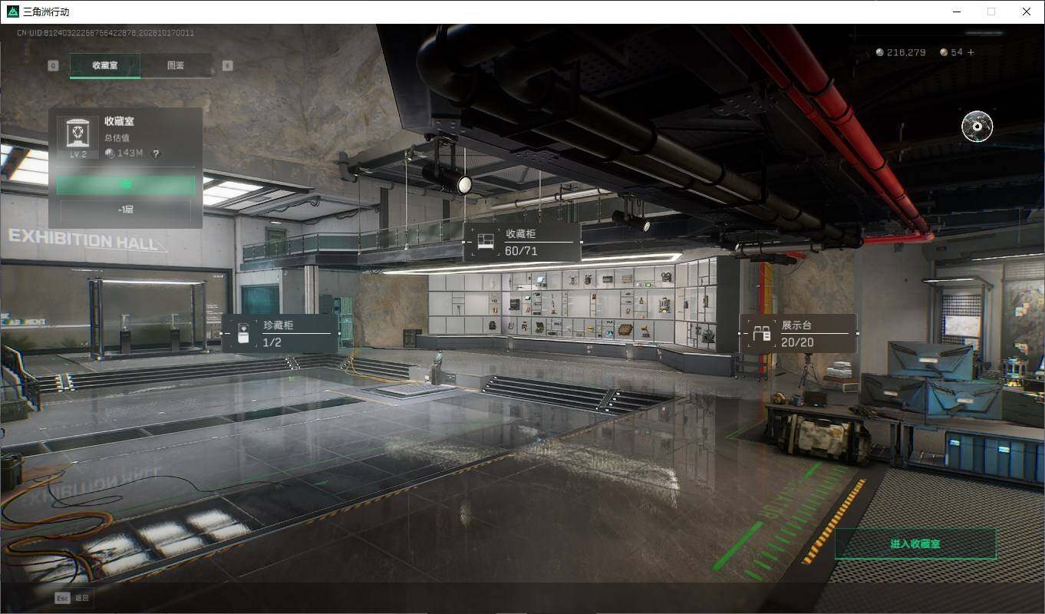Click the 展示台 display stand icon

coord(761,333)
